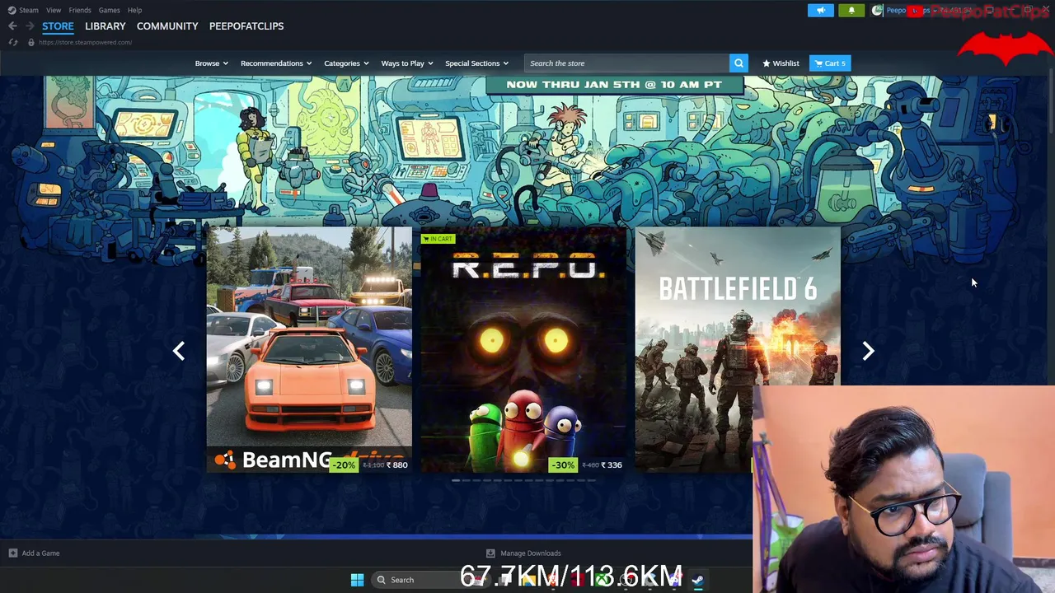
Task: Click the sale date banner text
Action: tap(614, 85)
